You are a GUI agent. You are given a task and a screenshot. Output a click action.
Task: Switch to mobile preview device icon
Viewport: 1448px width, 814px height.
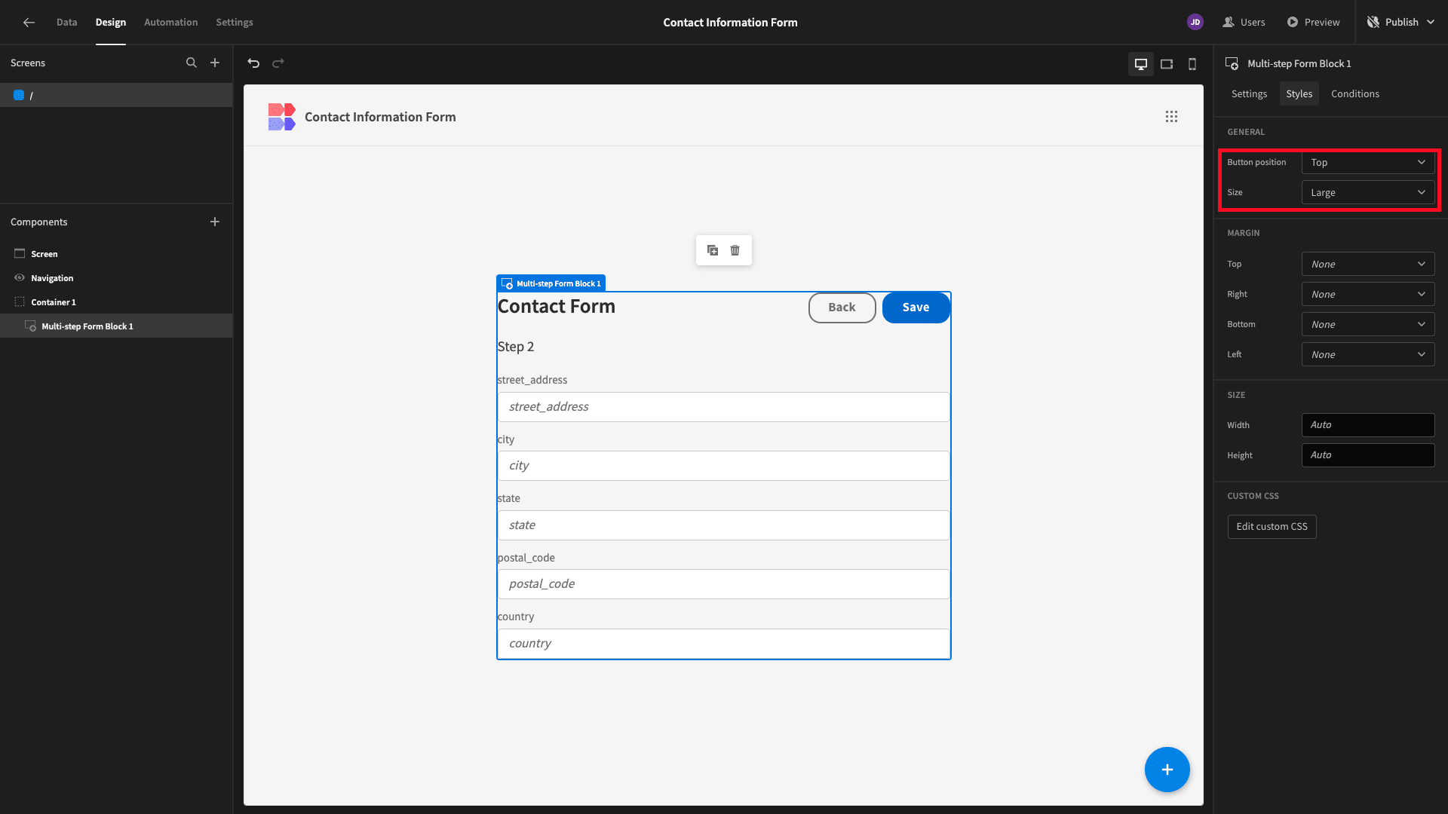(x=1192, y=64)
